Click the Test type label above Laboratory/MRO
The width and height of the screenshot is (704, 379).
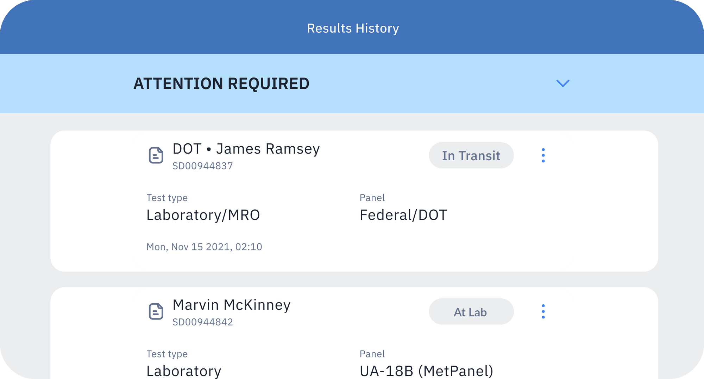[167, 198]
